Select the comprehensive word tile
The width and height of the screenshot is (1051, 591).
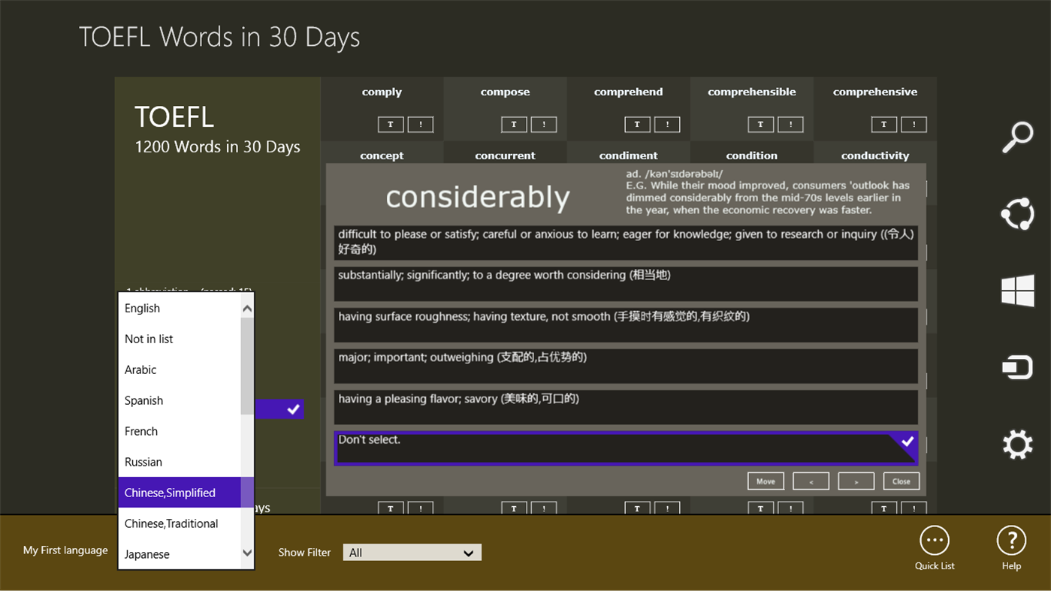874,91
